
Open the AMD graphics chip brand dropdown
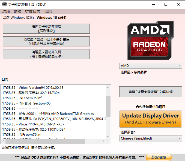pyautogui.click(x=150, y=66)
